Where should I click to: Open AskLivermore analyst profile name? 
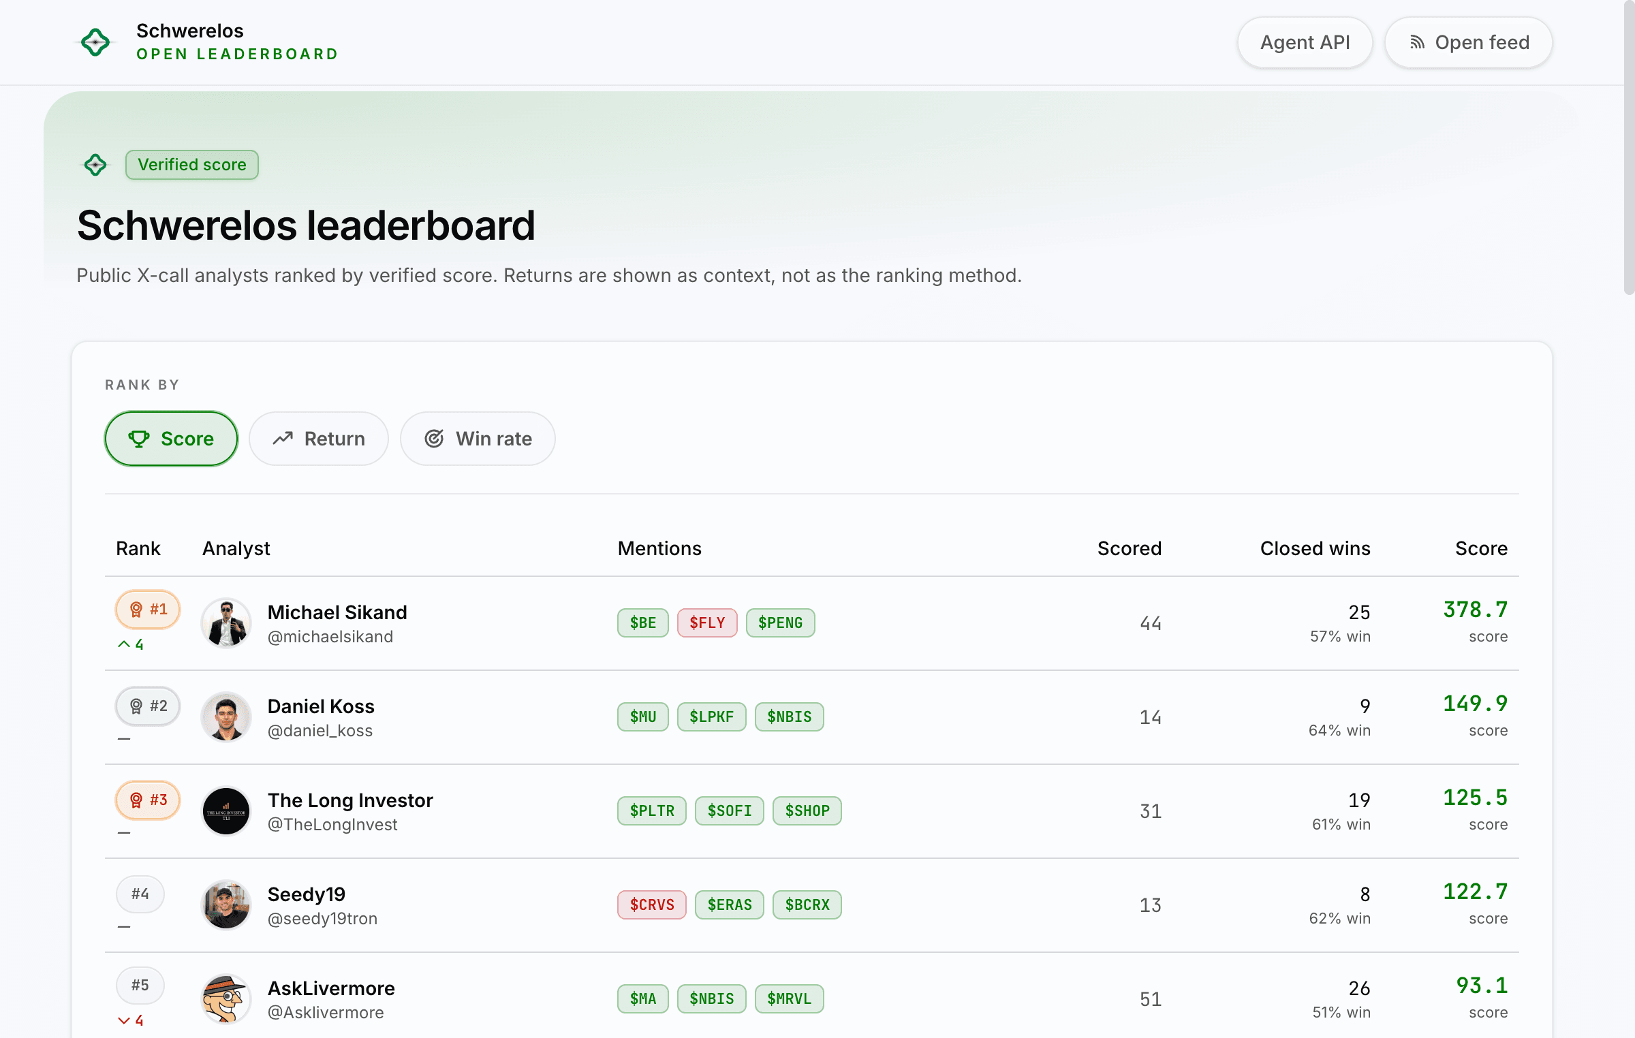point(331,988)
